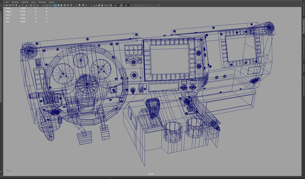
Task: Click the Gamma reset icon
Action: [x=121, y=5]
